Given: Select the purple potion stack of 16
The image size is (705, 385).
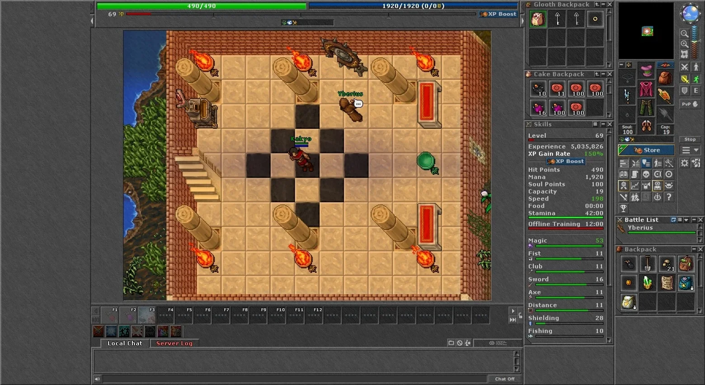Looking at the screenshot, I should (538, 108).
